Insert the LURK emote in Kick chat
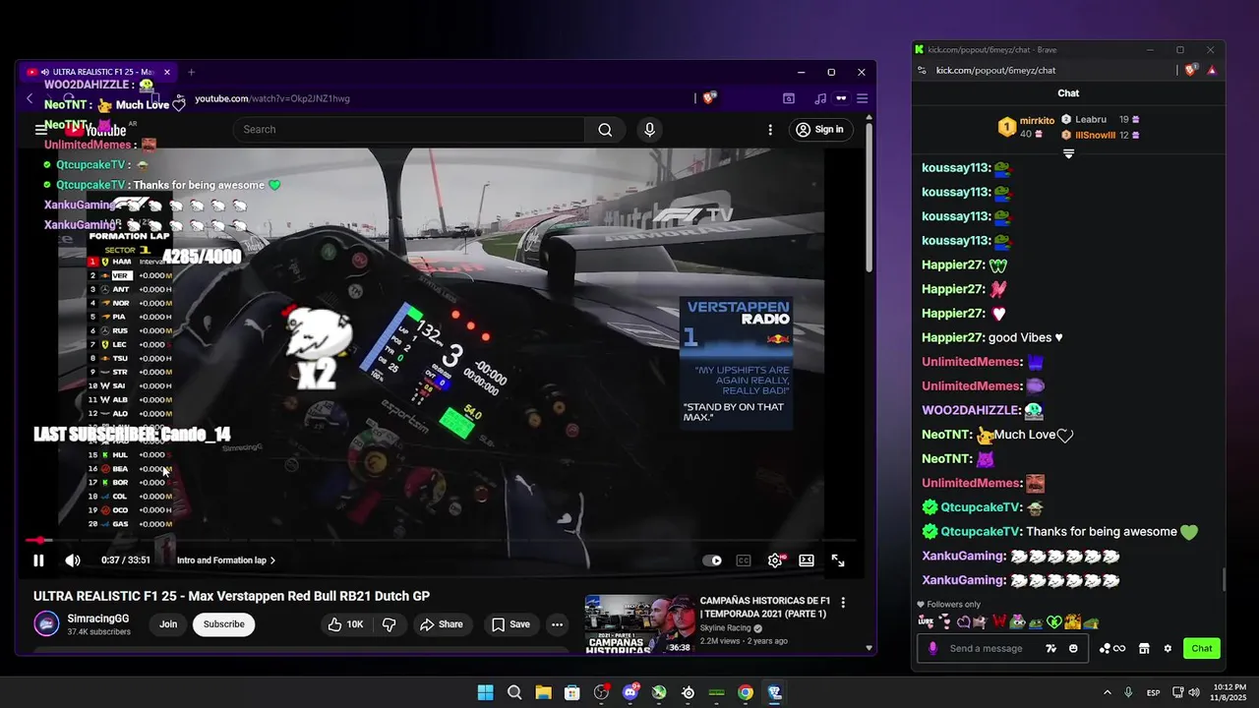Viewport: 1259px width, 708px height. tap(926, 621)
